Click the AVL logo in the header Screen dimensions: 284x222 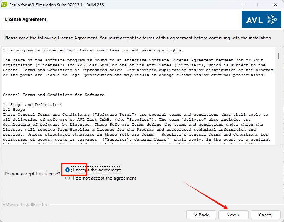261,19
